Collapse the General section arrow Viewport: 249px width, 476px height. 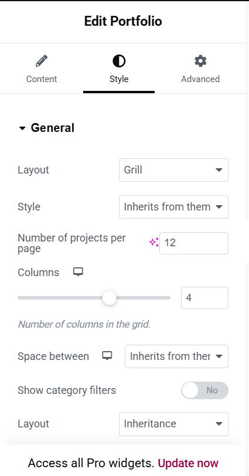(x=22, y=128)
